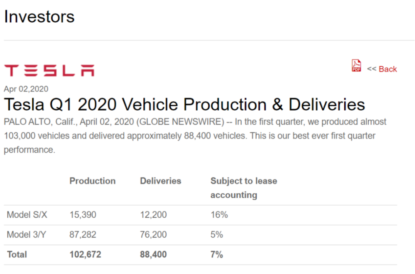
Task: Select the Model S/X row label
Action: pyautogui.click(x=27, y=215)
